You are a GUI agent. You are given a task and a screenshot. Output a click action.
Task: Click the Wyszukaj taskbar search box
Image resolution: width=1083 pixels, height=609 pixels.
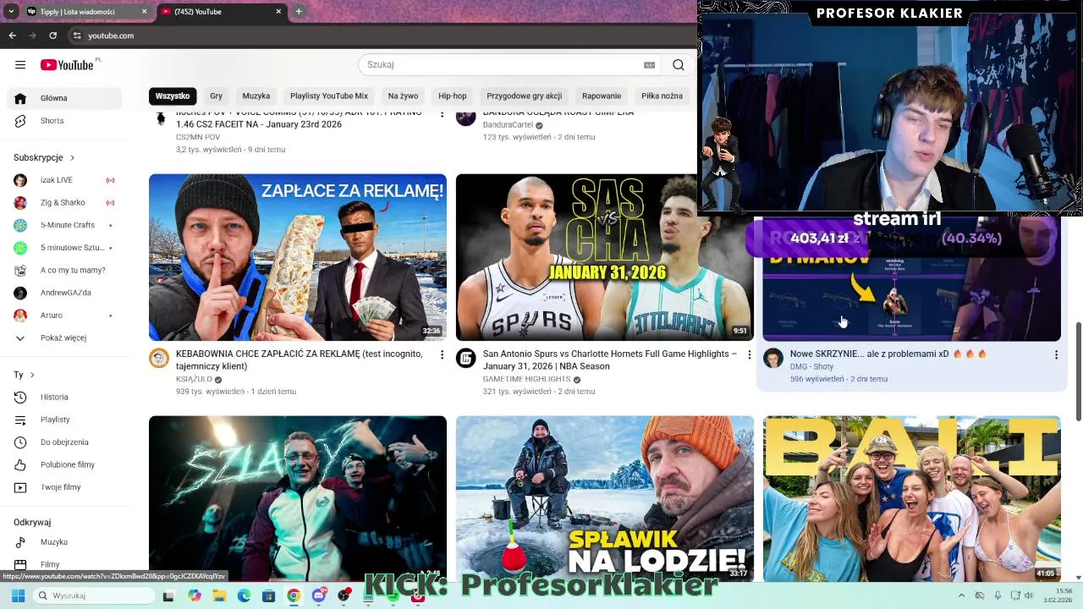95,596
